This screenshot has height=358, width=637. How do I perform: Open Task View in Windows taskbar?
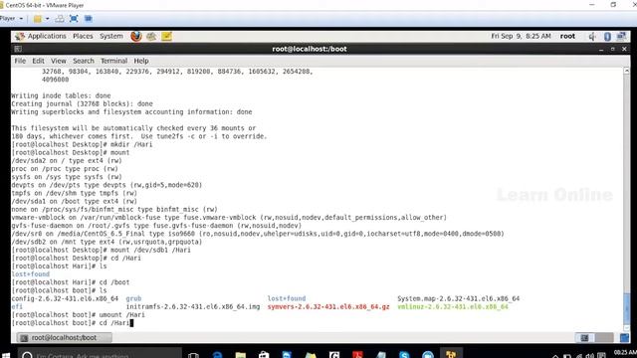pos(194,355)
